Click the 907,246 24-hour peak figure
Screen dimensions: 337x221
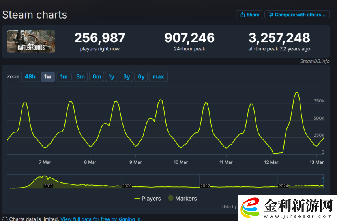[x=189, y=38]
